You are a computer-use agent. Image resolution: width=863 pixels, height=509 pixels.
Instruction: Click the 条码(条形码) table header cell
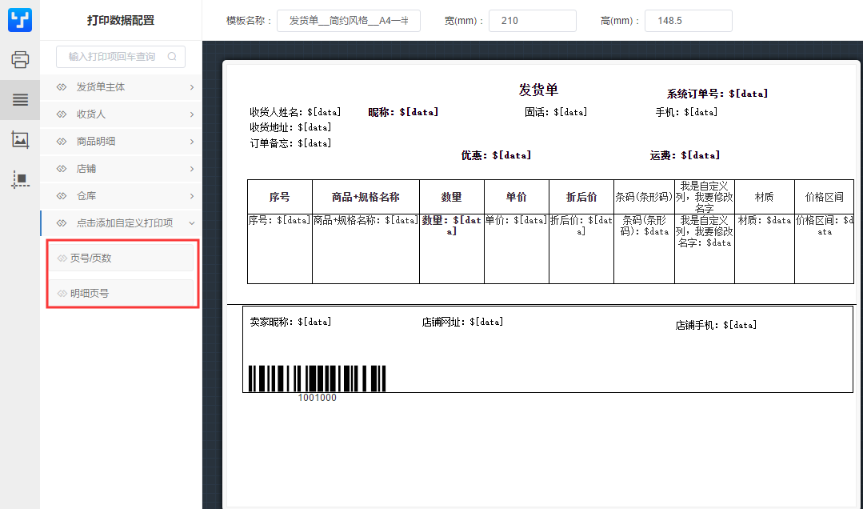644,197
